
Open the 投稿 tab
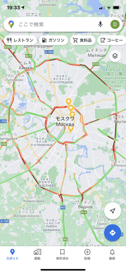coord(87,254)
